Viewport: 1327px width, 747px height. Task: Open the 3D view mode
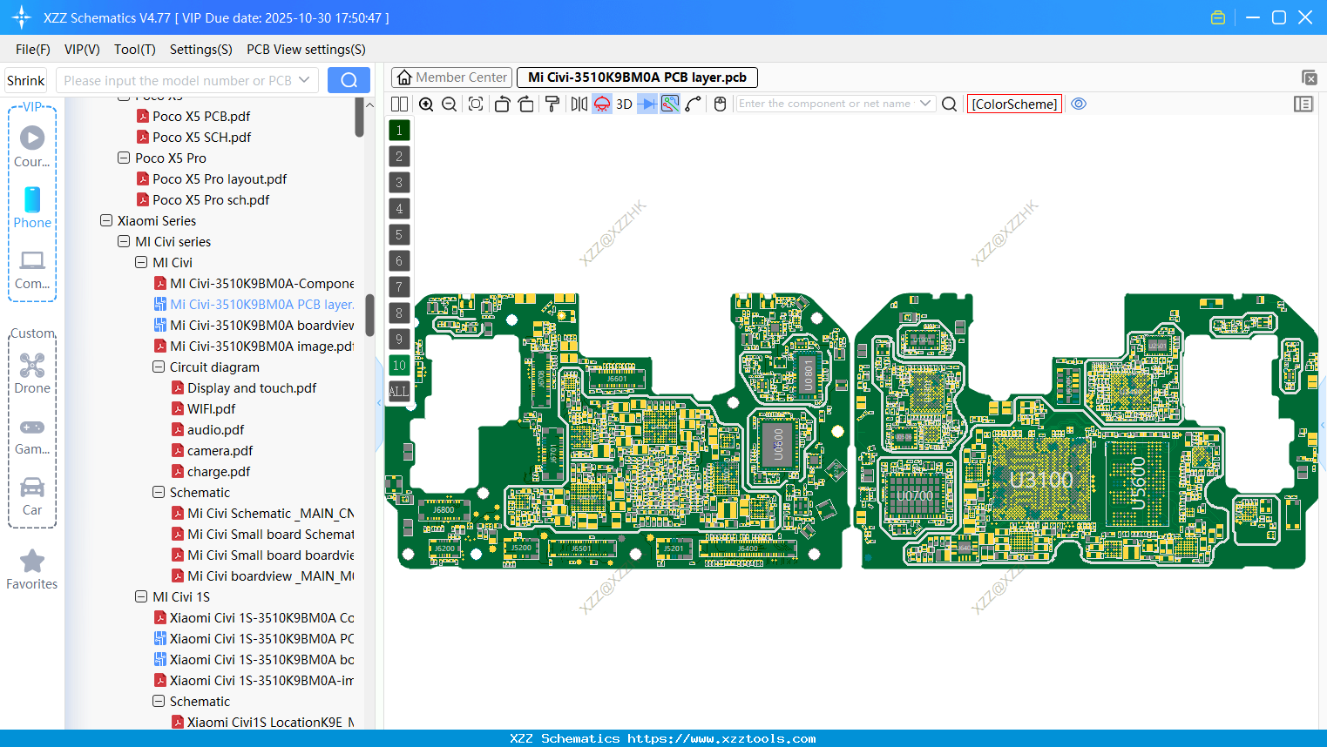[x=623, y=104]
